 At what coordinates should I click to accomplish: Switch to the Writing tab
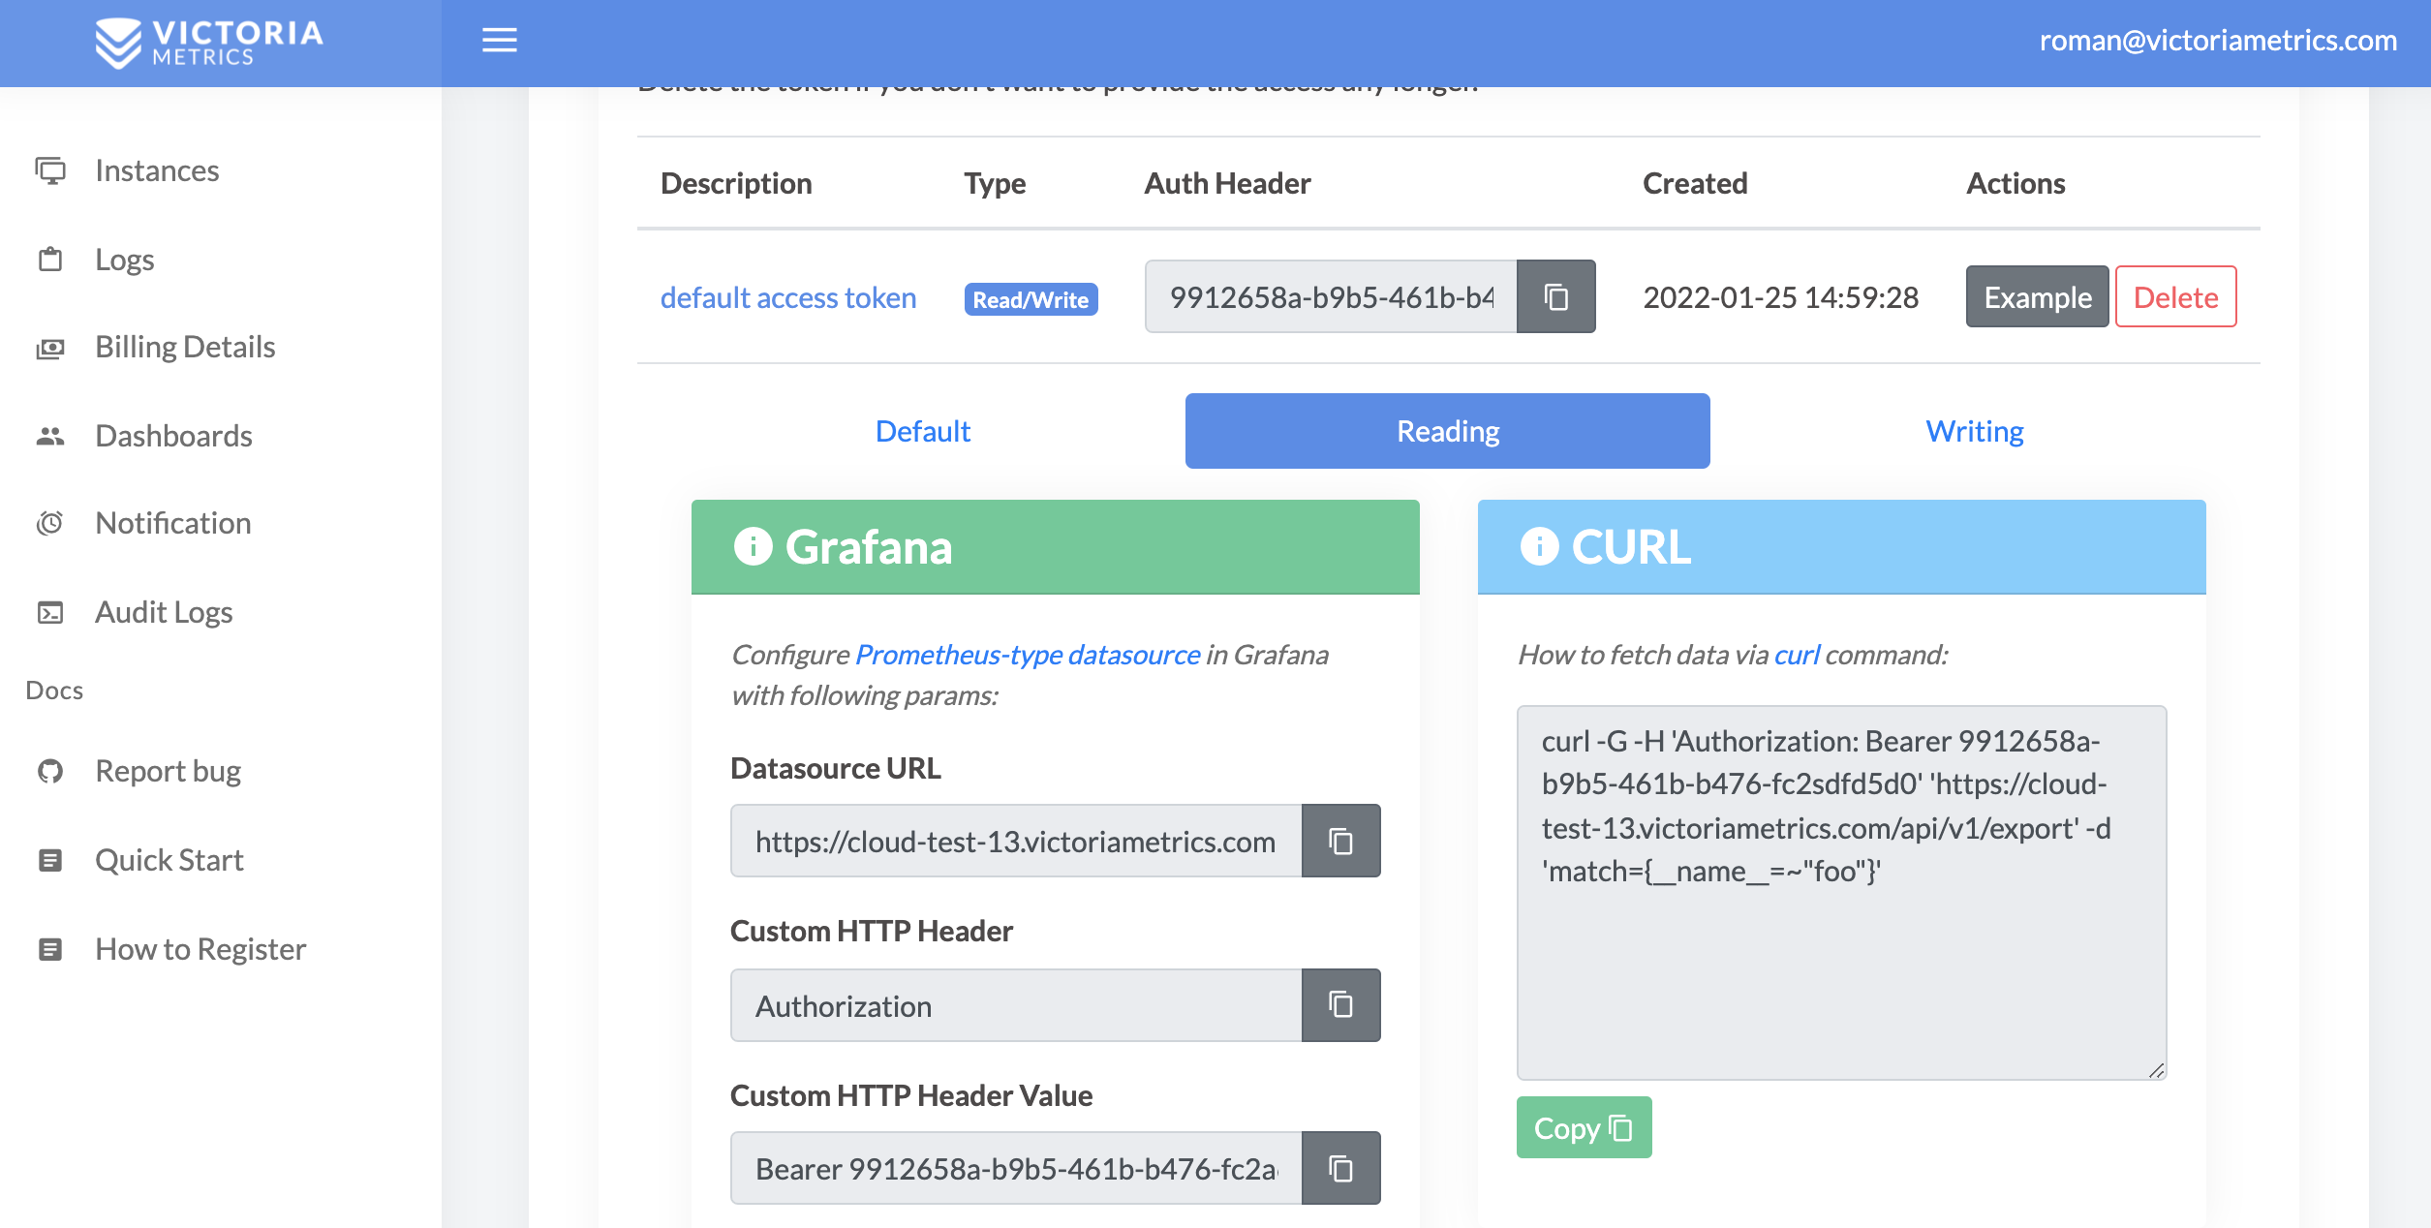tap(1974, 431)
